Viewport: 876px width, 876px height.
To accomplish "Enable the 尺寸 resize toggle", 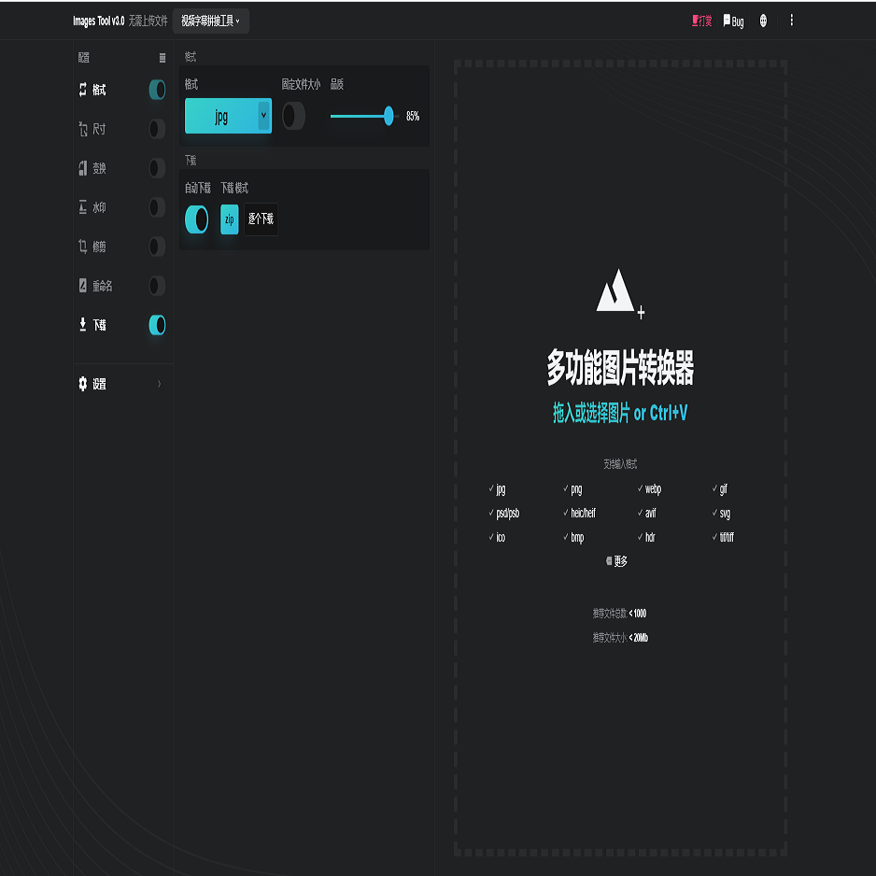I will pos(157,129).
